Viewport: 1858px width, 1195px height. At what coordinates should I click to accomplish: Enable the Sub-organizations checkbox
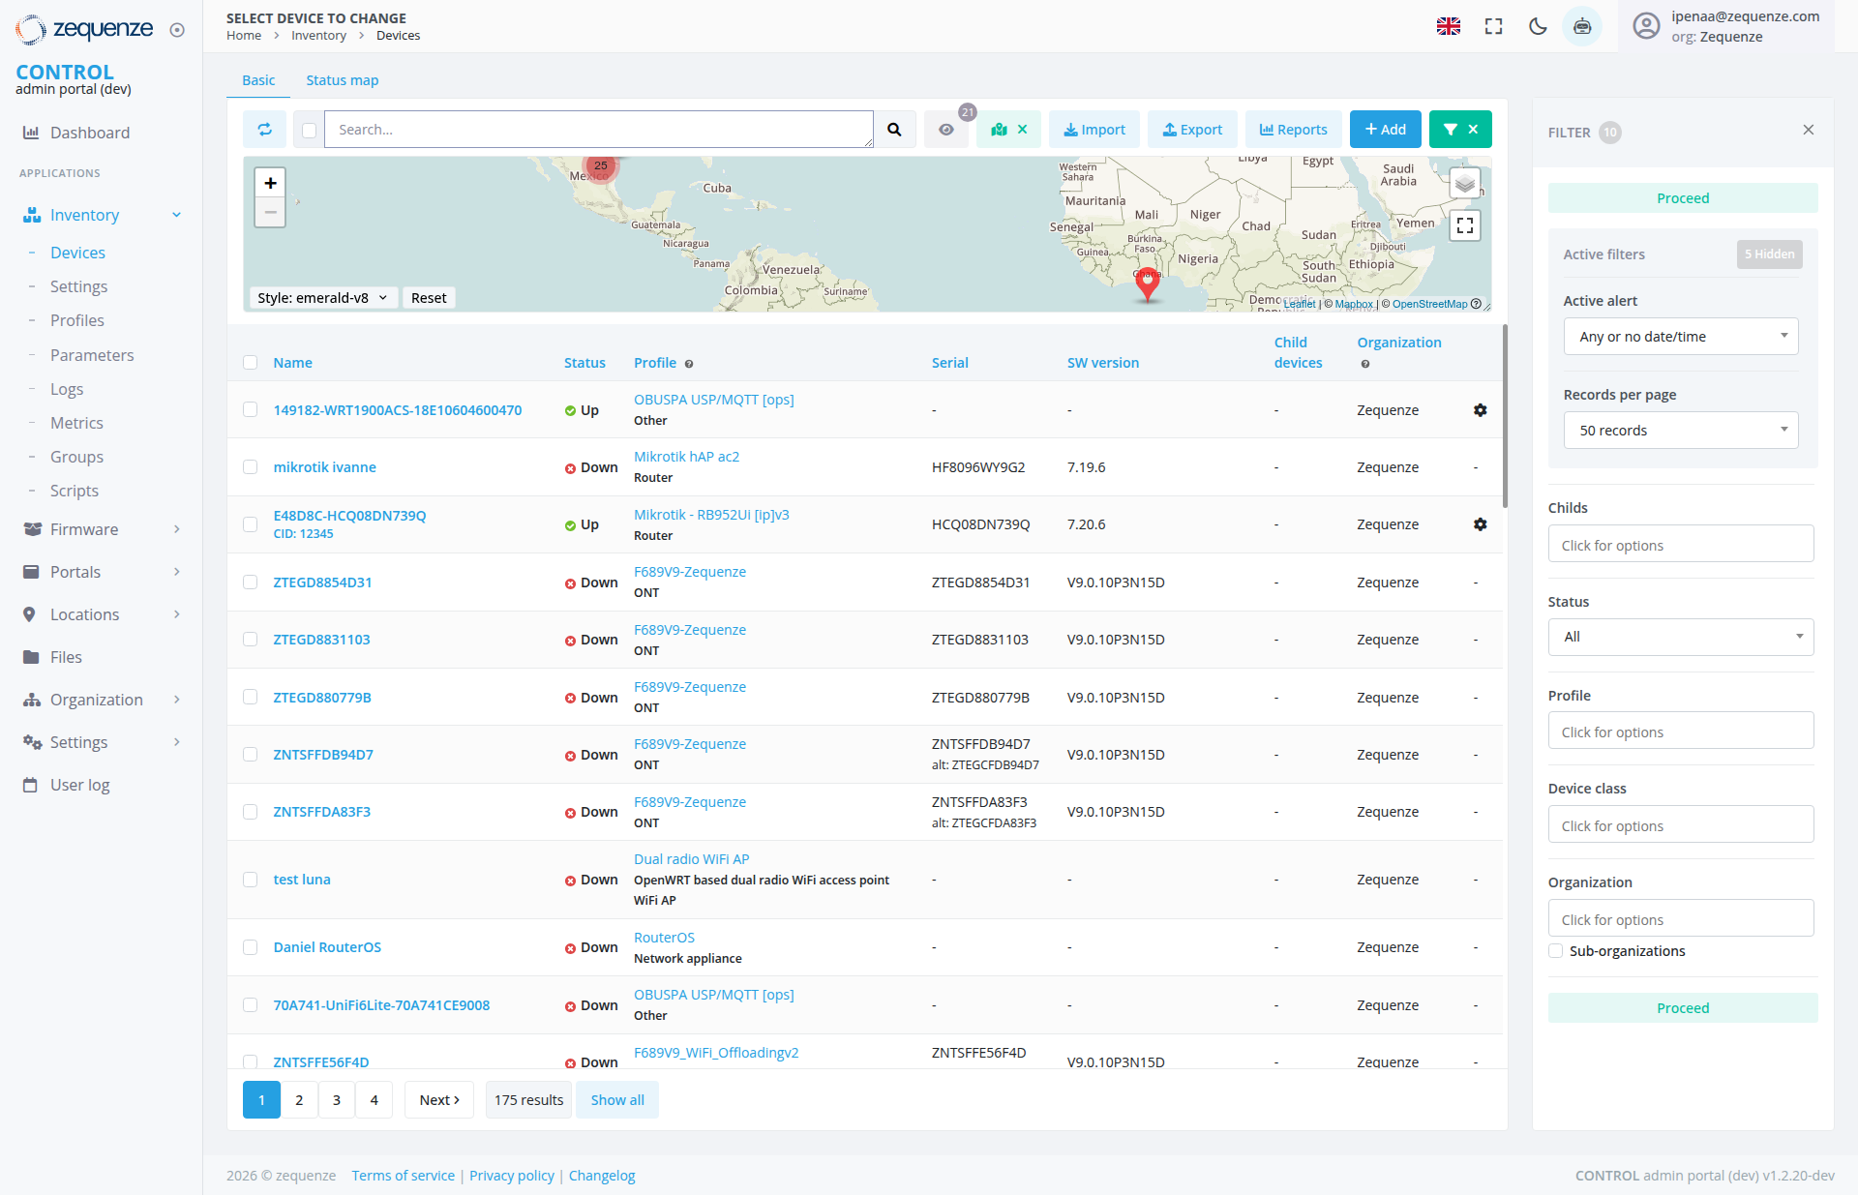[1556, 951]
